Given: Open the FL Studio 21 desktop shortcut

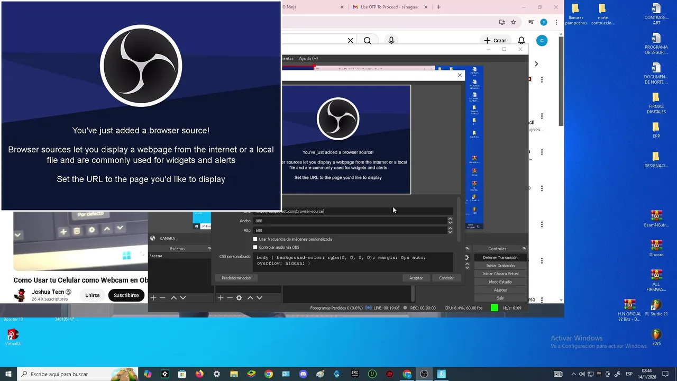Looking at the screenshot, I should point(656,307).
